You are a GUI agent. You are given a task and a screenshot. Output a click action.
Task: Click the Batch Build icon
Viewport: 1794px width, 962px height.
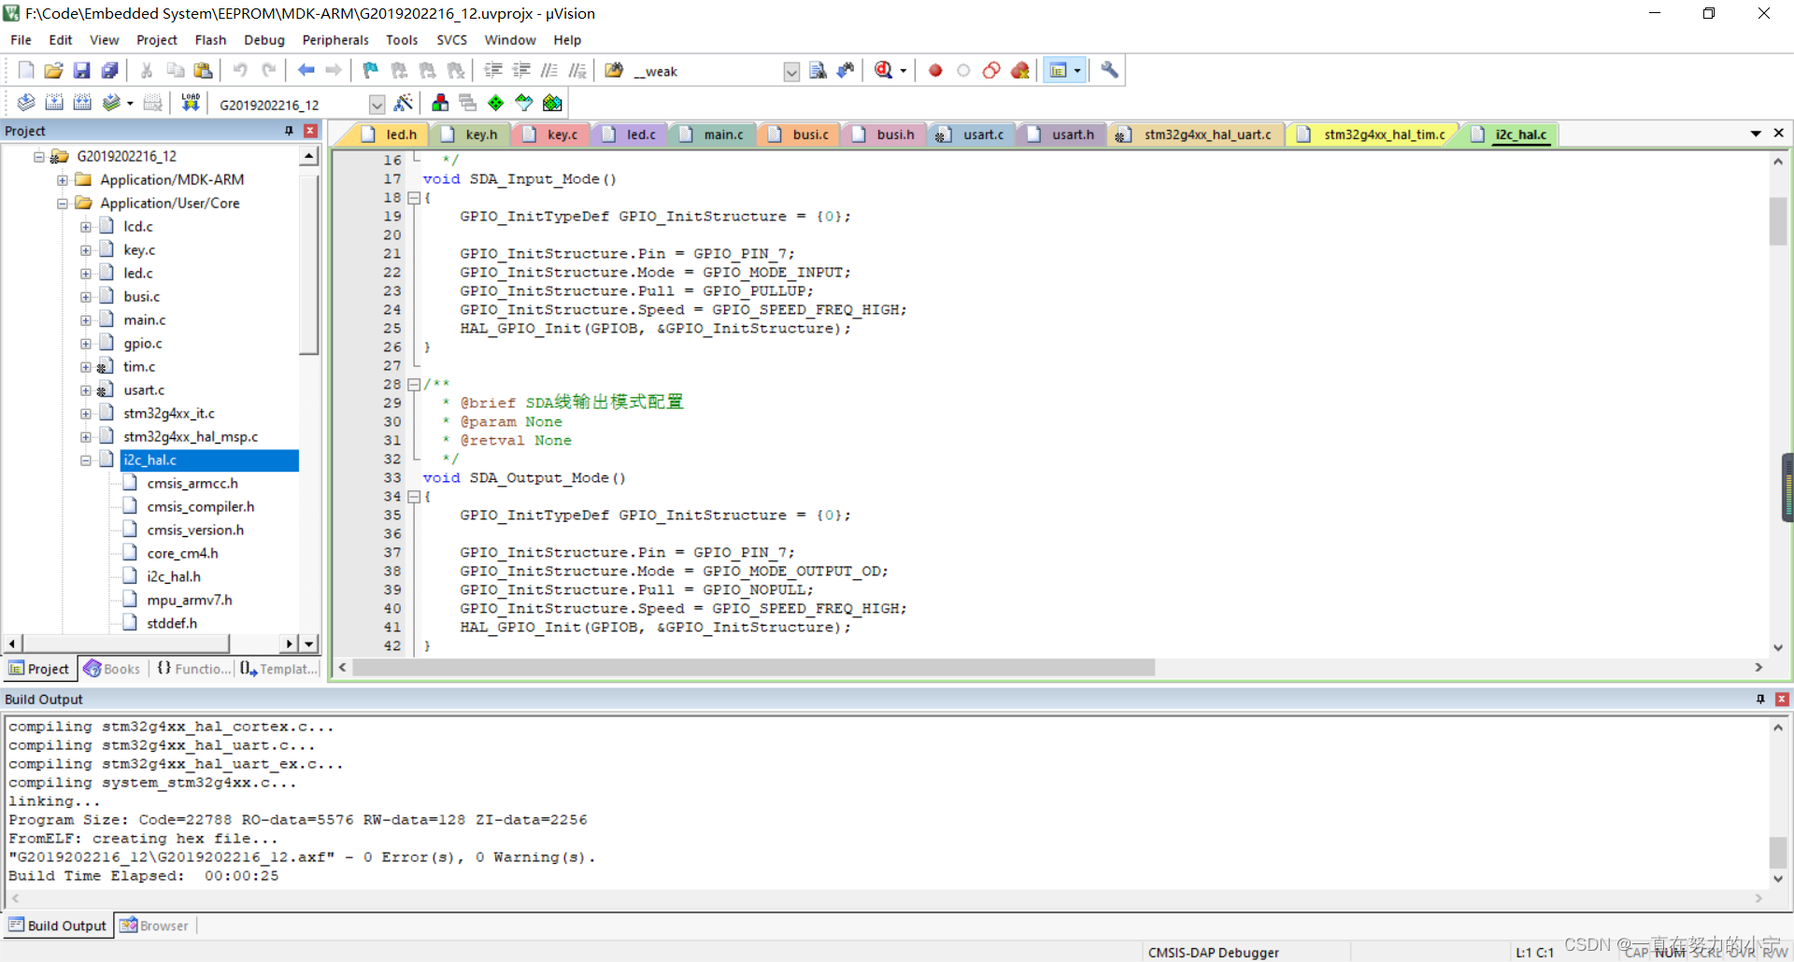[111, 104]
